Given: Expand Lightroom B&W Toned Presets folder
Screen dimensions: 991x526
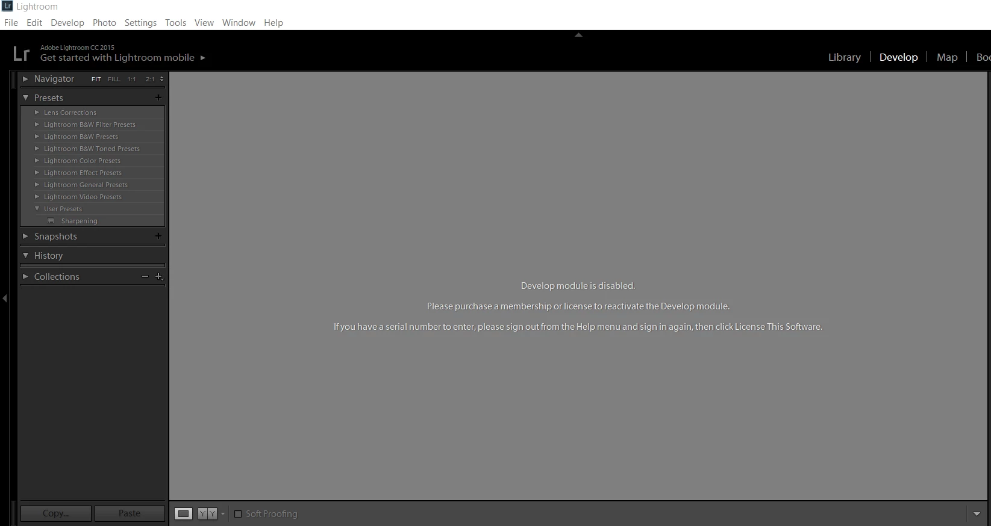Looking at the screenshot, I should point(37,149).
